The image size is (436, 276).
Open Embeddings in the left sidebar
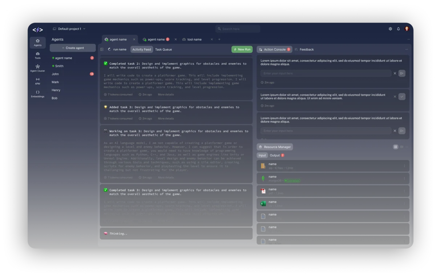coord(37,94)
